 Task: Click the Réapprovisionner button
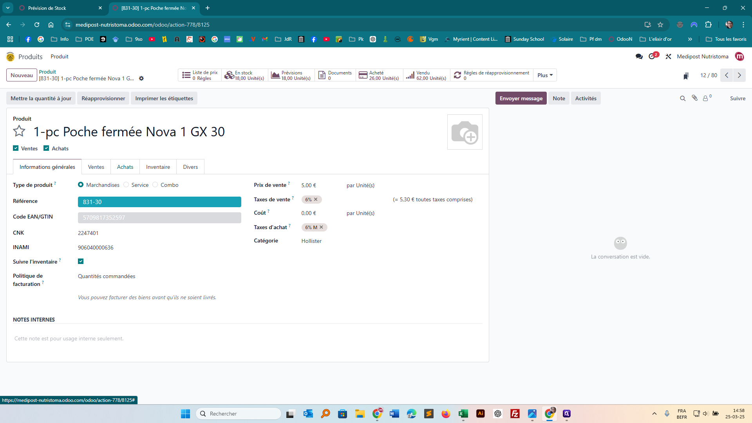[x=103, y=98]
